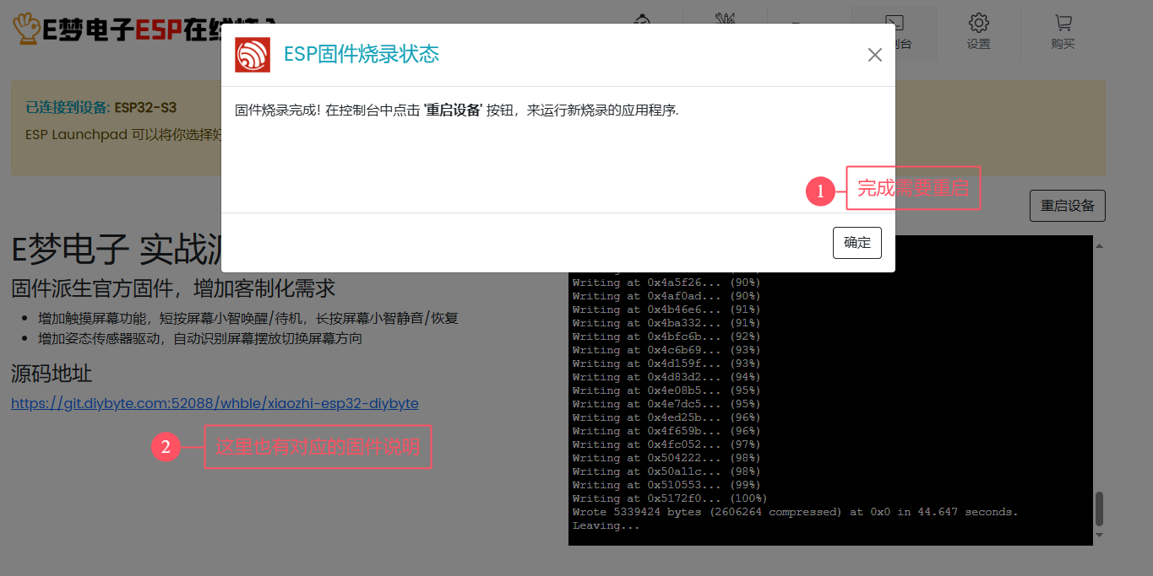Screen dimensions: 1153x576
Task: Click the 完成需要重启 annotation box
Action: (913, 188)
